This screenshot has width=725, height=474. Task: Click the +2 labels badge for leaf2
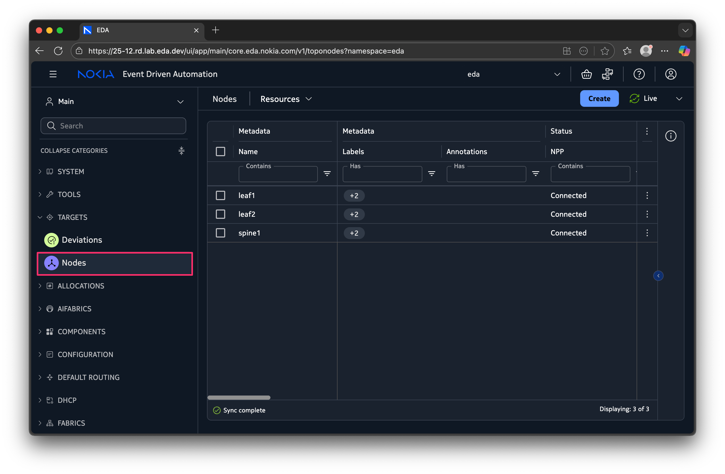354,214
